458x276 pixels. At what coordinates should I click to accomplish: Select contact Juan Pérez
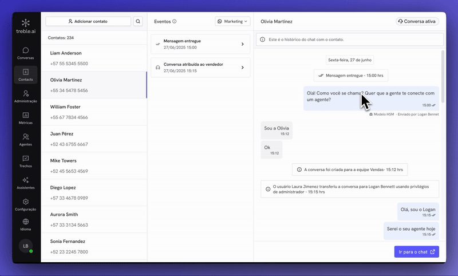[94, 139]
